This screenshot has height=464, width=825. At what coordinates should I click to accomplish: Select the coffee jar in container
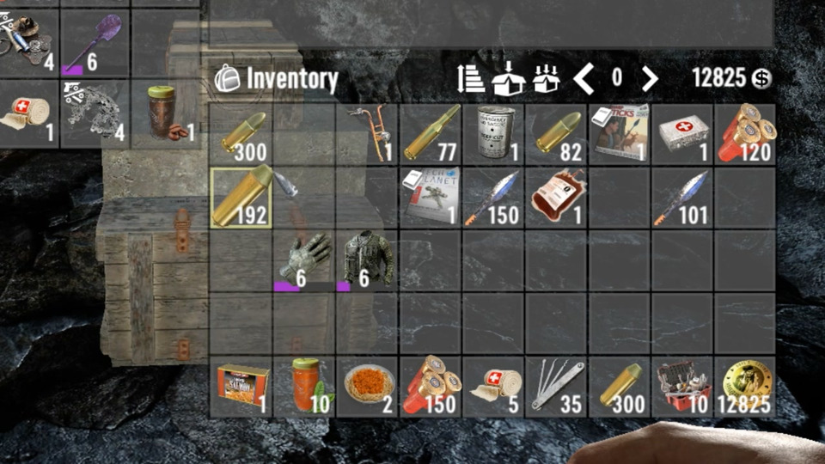(165, 113)
